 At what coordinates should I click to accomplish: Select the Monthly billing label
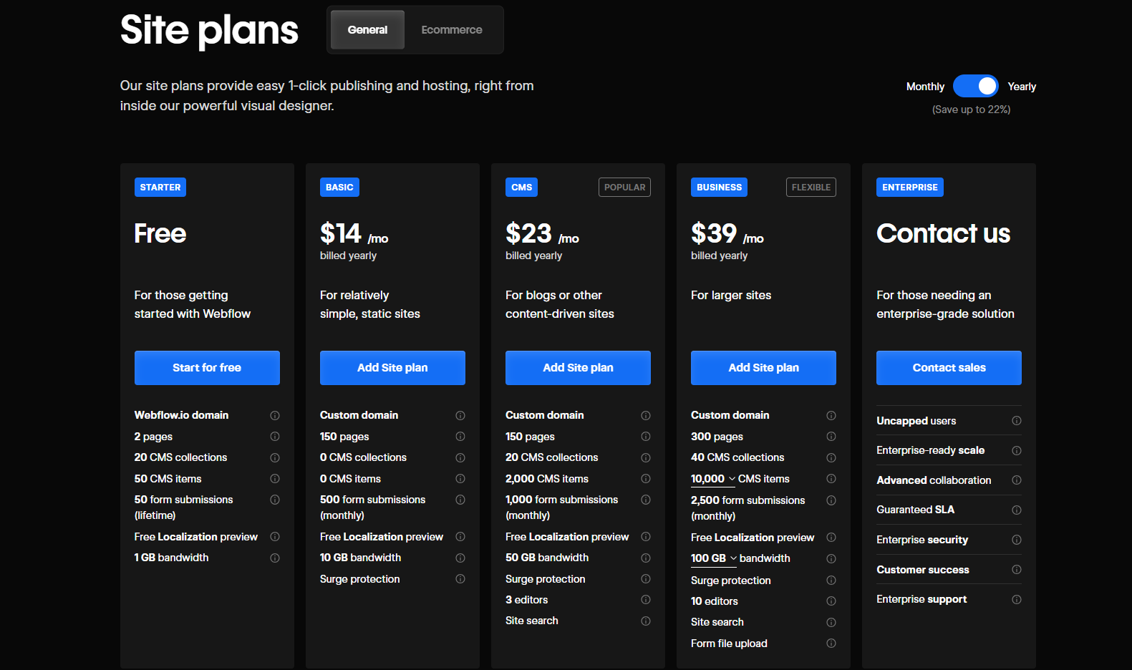(925, 87)
